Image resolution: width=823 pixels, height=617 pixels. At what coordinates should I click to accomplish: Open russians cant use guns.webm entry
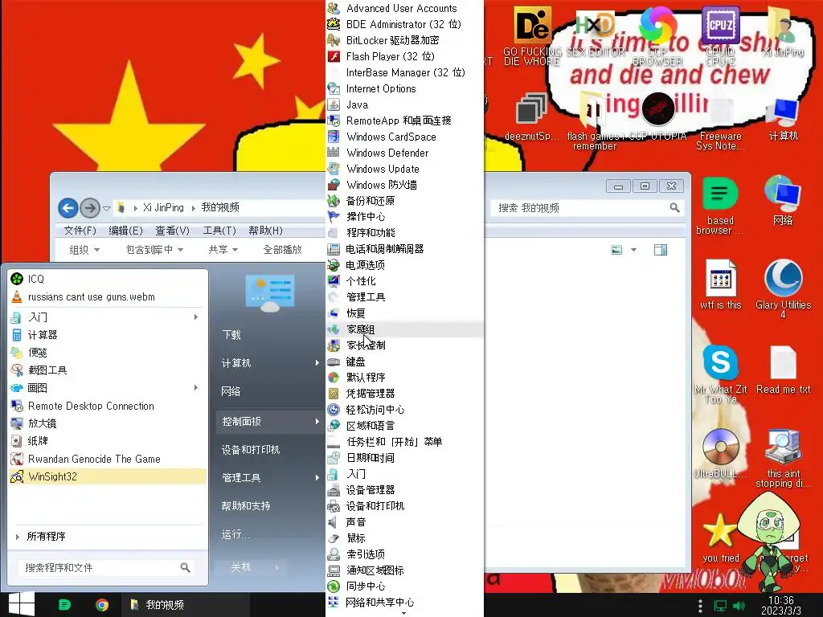click(x=108, y=296)
